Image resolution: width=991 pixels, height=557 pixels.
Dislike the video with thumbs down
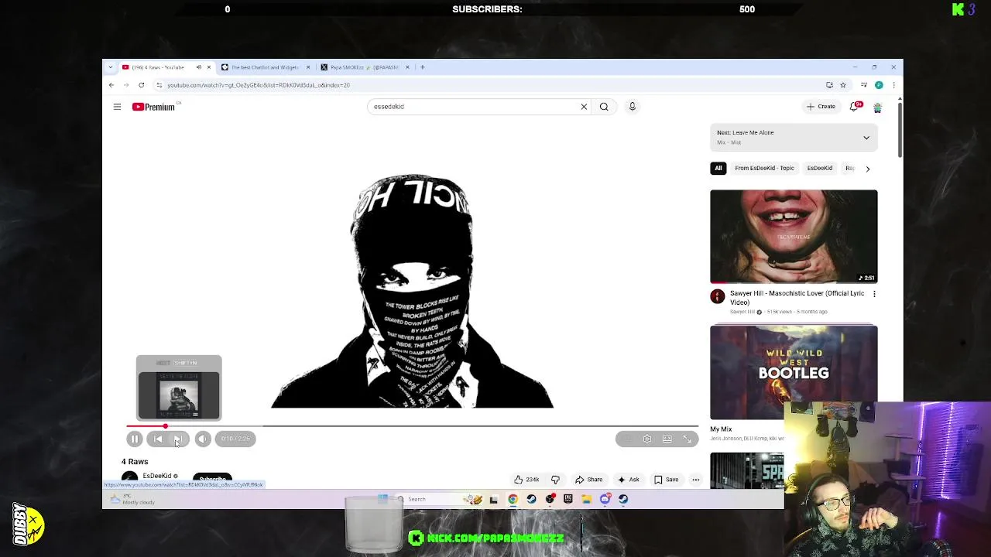tap(555, 480)
